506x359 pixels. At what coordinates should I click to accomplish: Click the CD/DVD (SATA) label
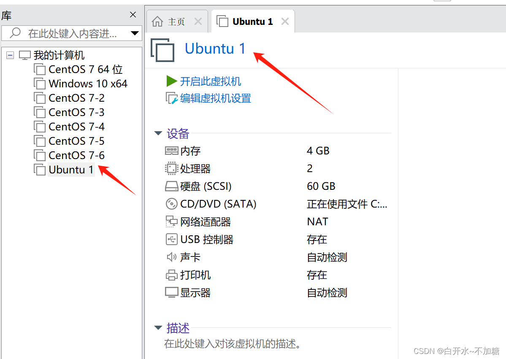[x=218, y=204]
